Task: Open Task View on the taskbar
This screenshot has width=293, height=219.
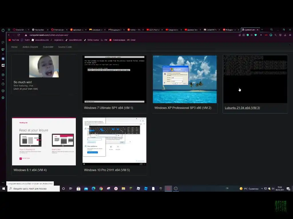Action: [71, 189]
